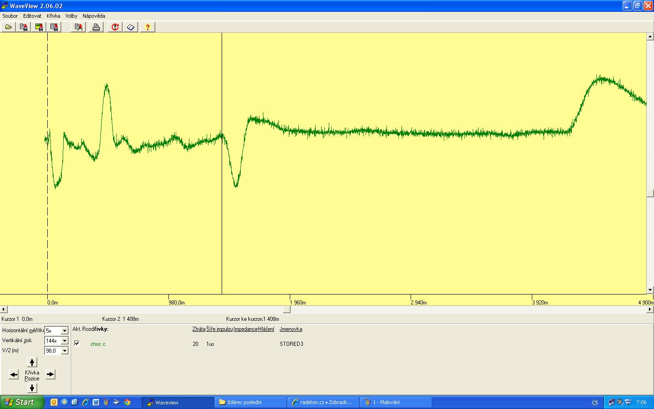Open the Nápověda menu
Screen dimensions: 654x409
94,16
